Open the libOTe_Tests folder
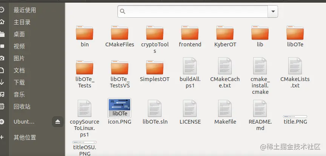Image resolution: width=326 pixels, height=156 pixels. (85, 67)
